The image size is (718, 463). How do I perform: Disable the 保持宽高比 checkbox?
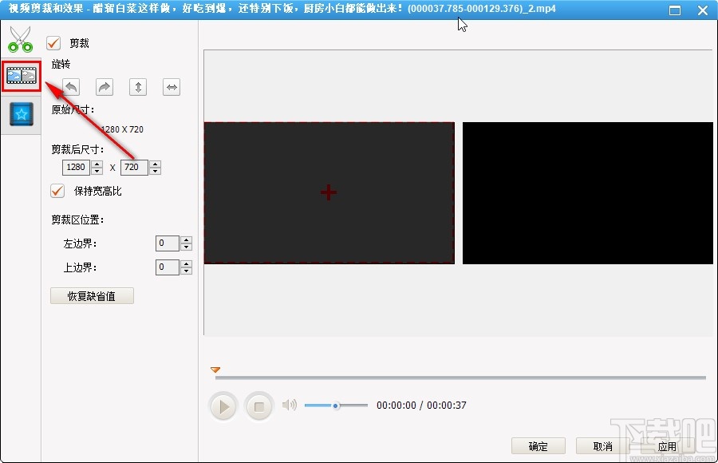point(55,191)
